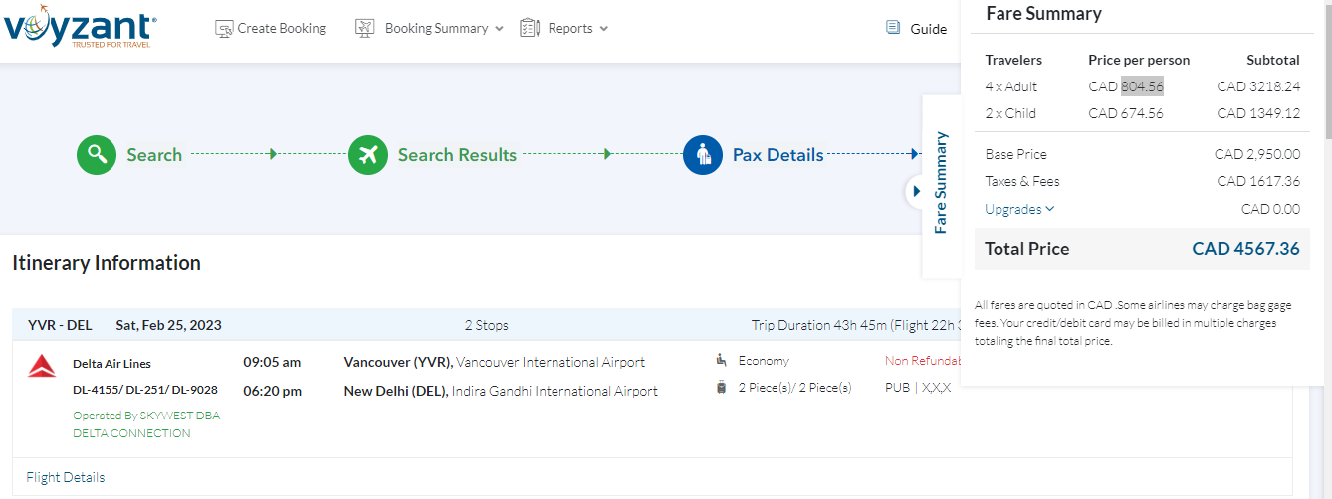Open the Guide menu item
The height and width of the screenshot is (499, 1332).
928,29
